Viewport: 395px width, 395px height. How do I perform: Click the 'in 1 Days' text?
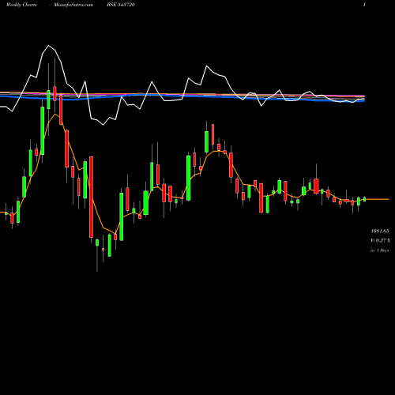click(x=379, y=250)
